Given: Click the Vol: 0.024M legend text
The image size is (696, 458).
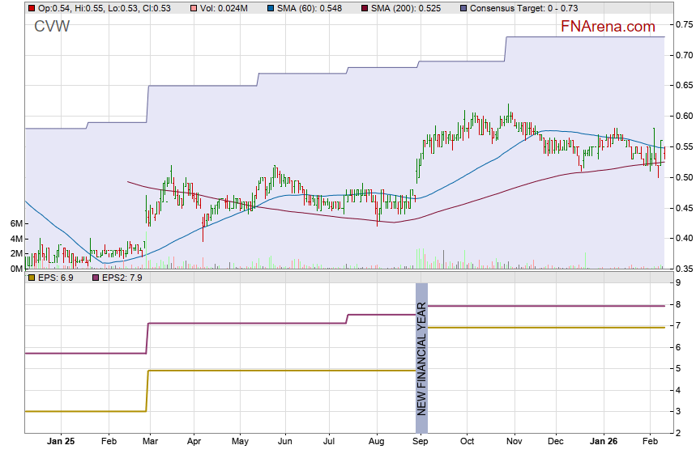Looking at the screenshot, I should click(x=225, y=8).
